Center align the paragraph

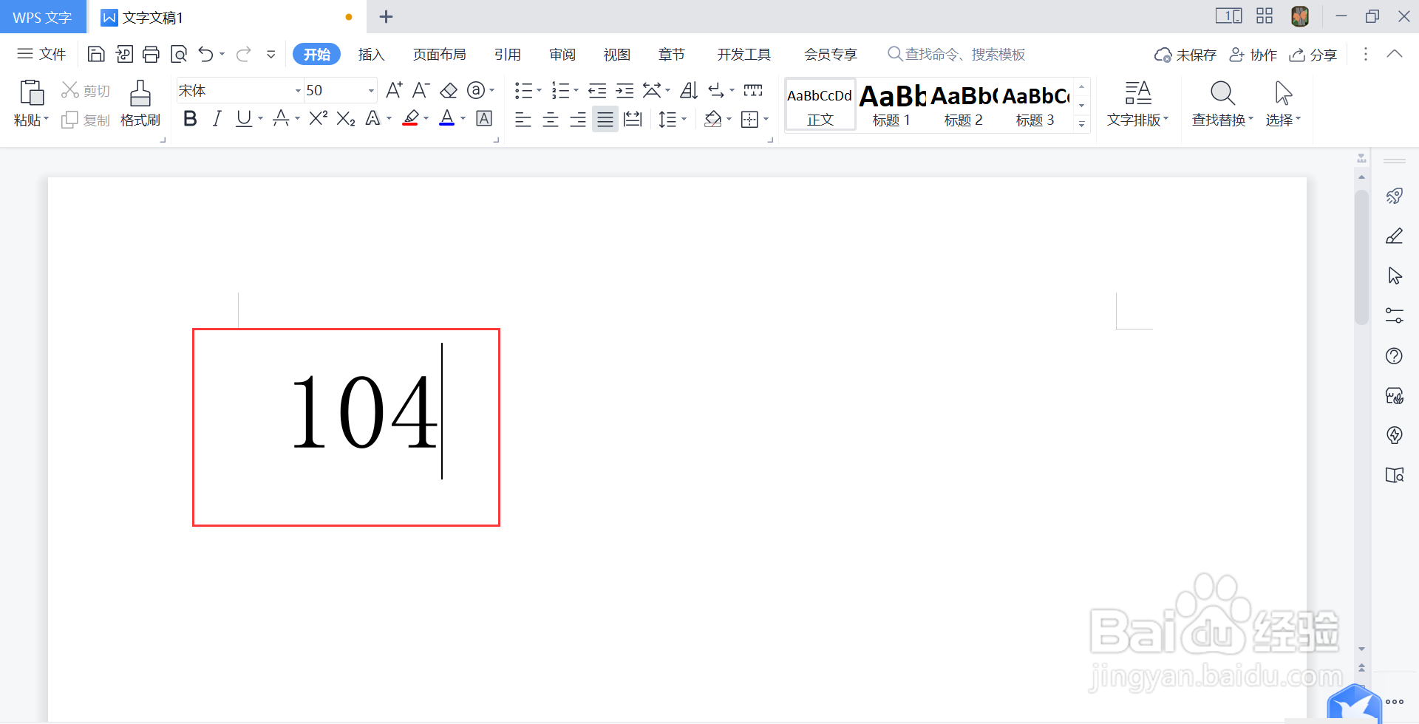pyautogui.click(x=551, y=119)
